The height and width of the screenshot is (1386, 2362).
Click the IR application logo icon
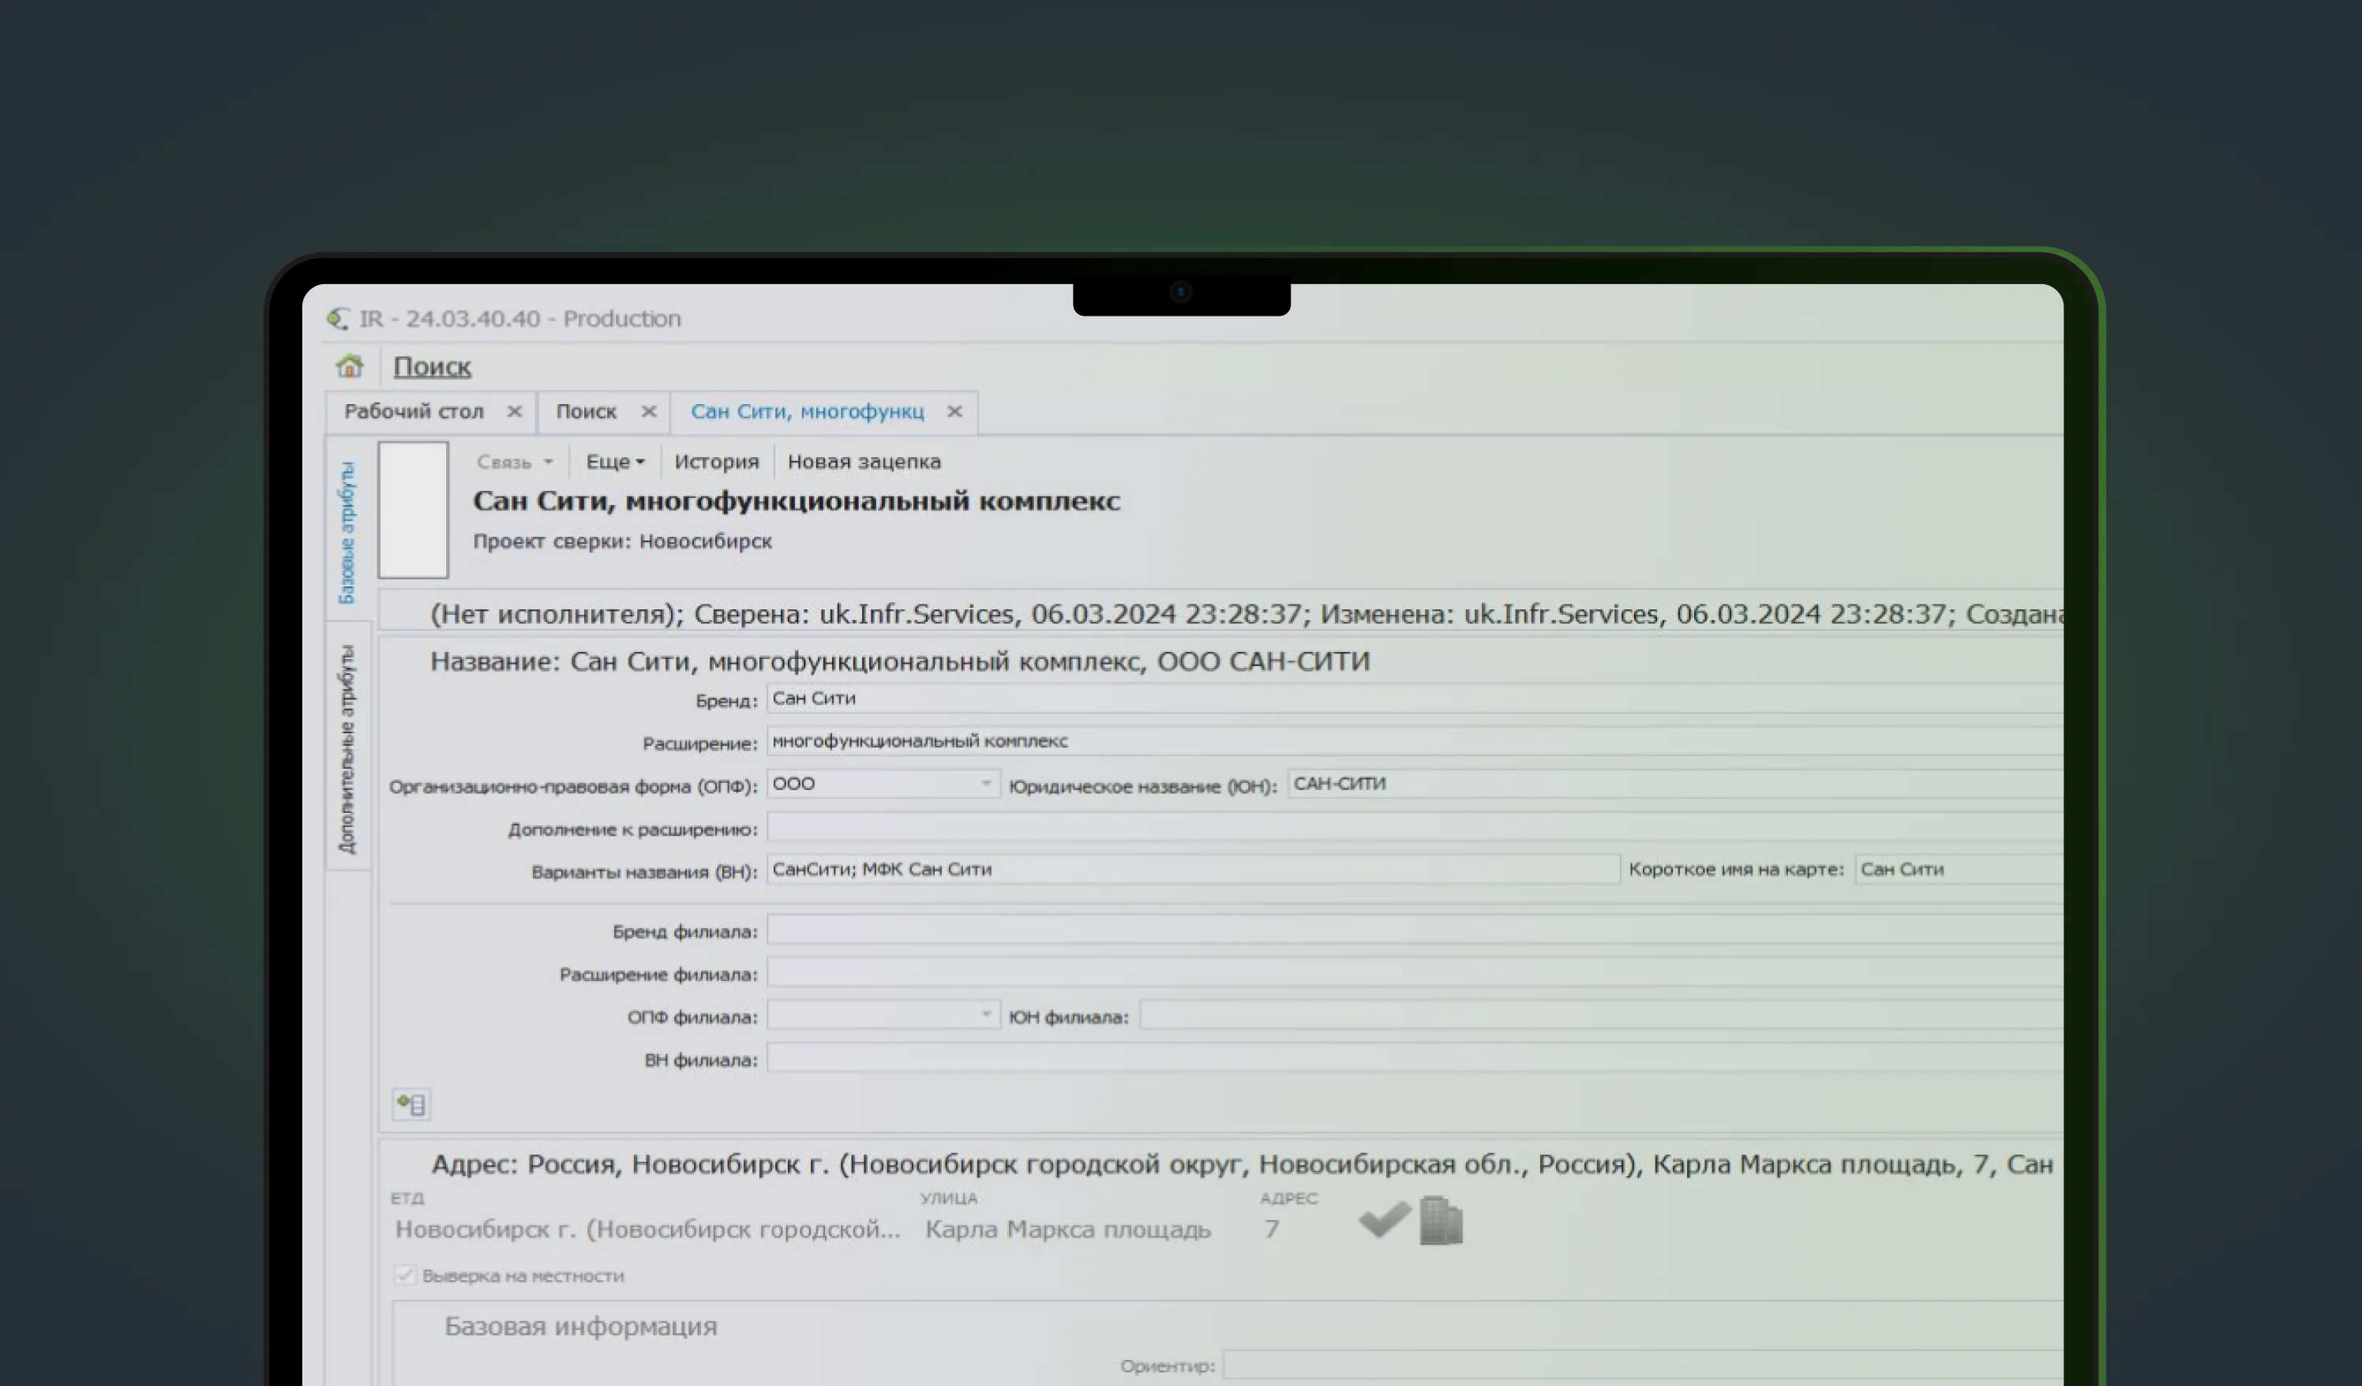coord(337,319)
